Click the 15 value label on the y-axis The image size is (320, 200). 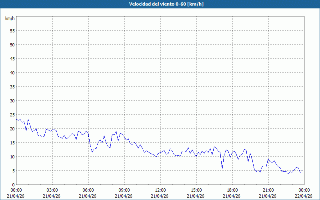[x=12, y=142]
